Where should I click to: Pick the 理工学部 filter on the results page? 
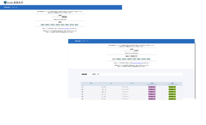tap(143, 59)
